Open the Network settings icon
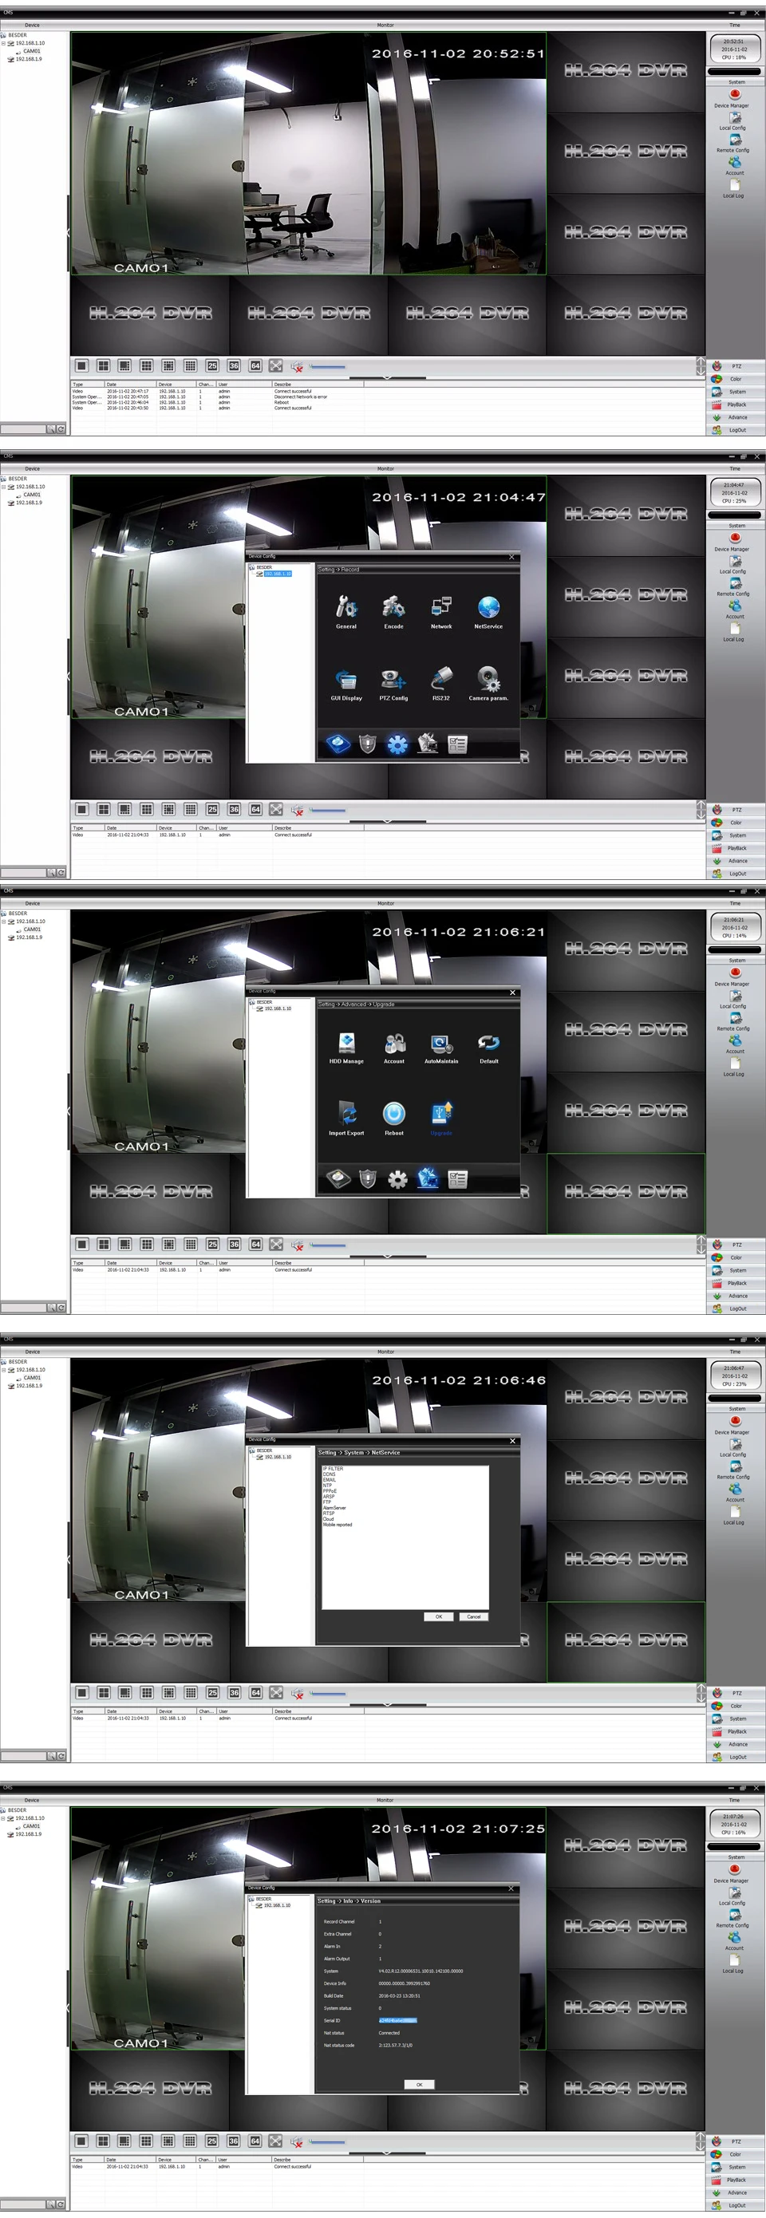The height and width of the screenshot is (2218, 766). coord(440,608)
